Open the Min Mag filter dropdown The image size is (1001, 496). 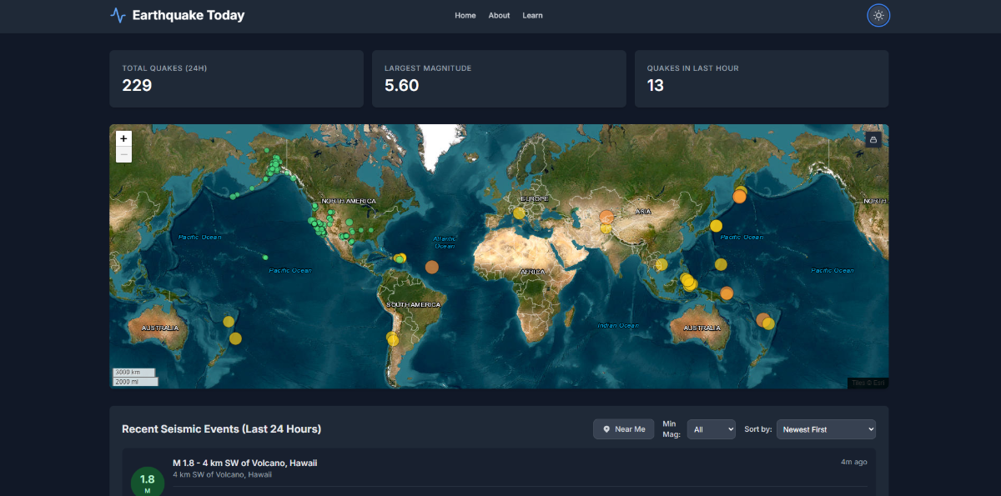point(711,428)
